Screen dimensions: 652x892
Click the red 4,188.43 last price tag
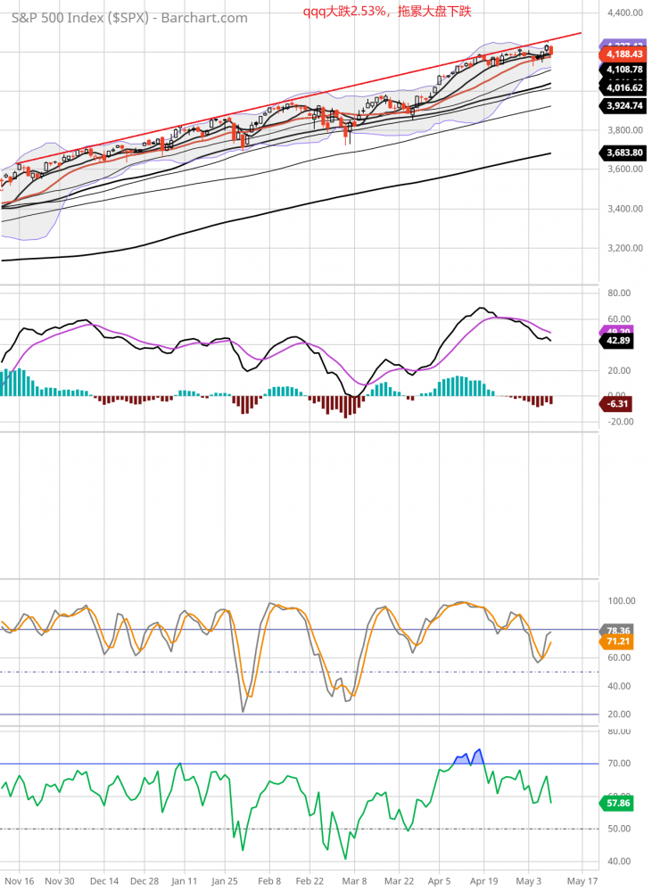click(623, 54)
